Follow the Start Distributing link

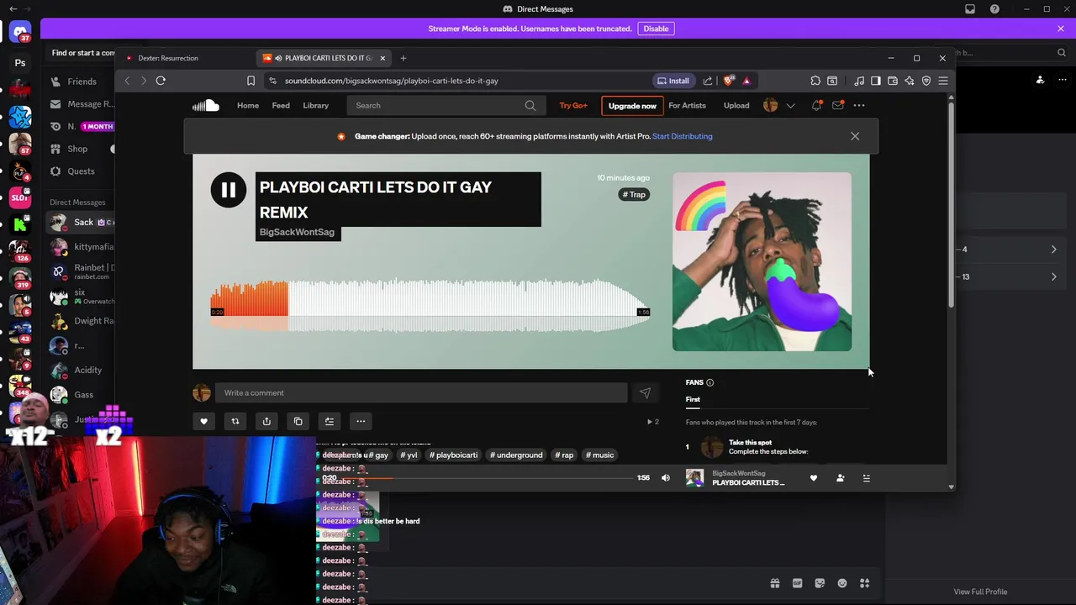(682, 136)
